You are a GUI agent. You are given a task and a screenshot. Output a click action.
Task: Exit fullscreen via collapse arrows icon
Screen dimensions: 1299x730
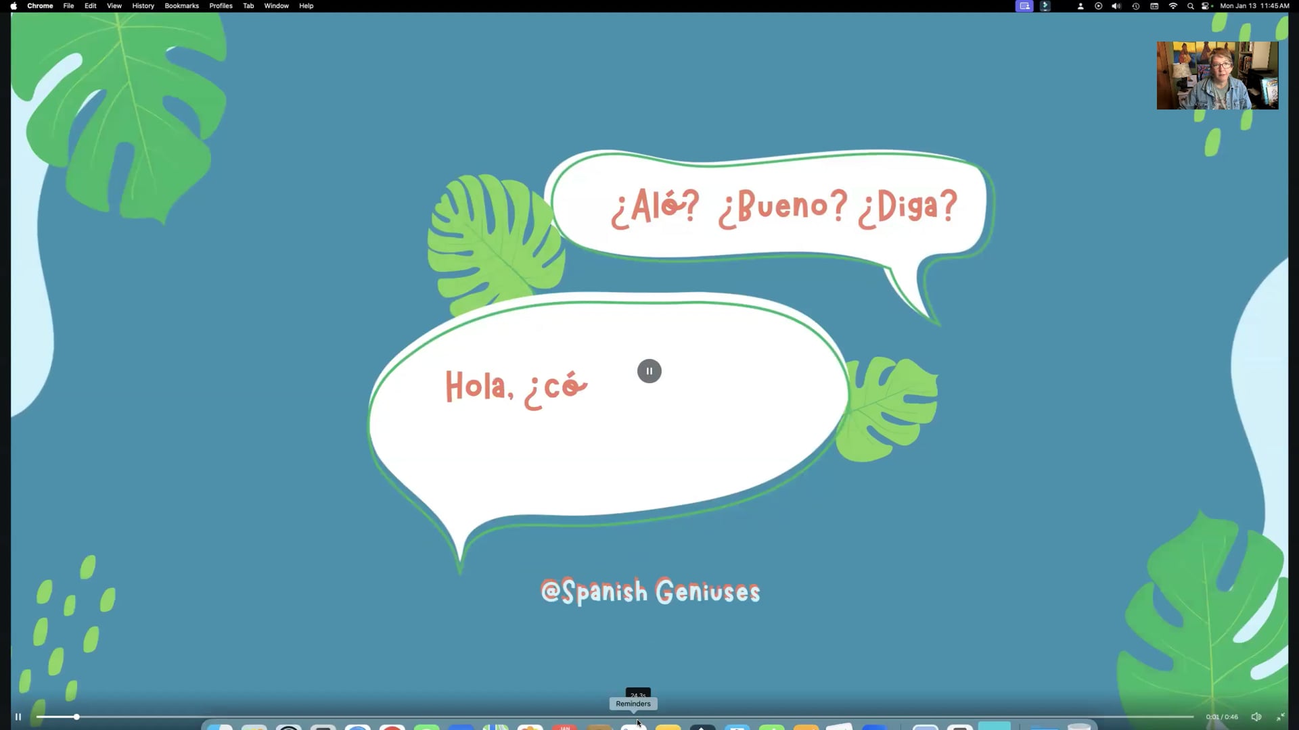[1280, 717]
